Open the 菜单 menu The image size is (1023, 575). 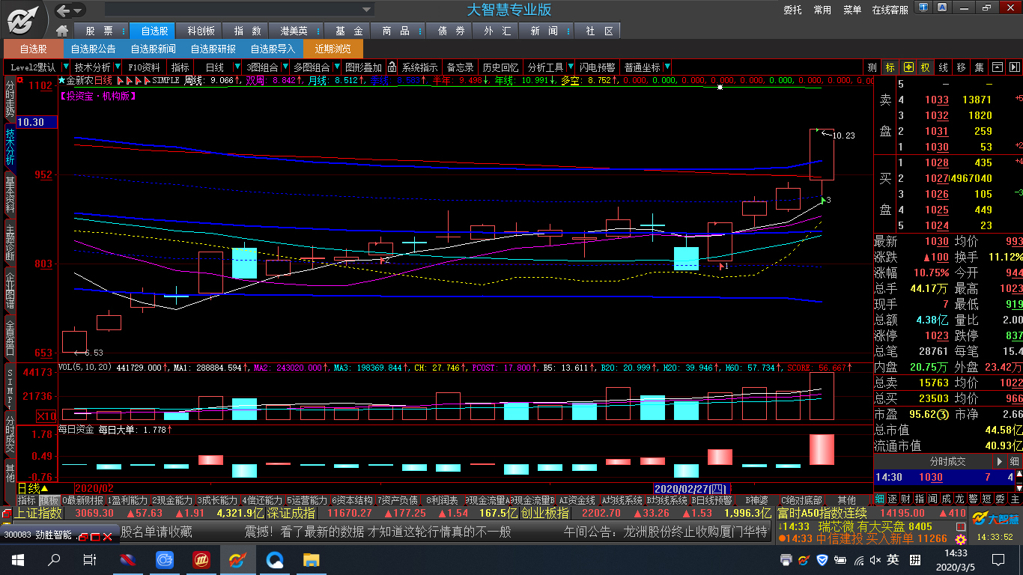[x=852, y=10]
